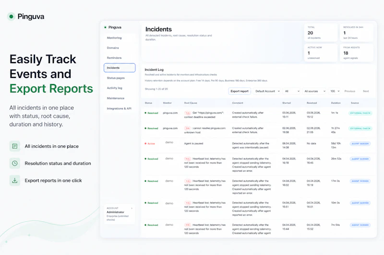This screenshot has width=384, height=255.
Task: Click Agent Server badge in the 17m 0s row
Action: 360,181
